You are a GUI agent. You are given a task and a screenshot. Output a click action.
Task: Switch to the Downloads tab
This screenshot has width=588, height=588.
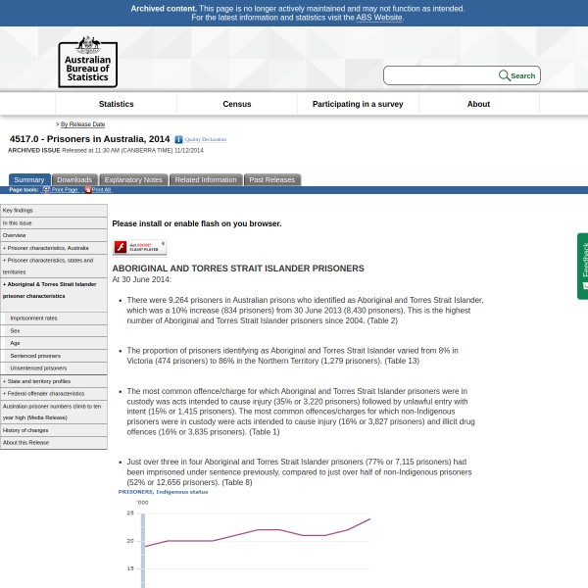(74, 180)
